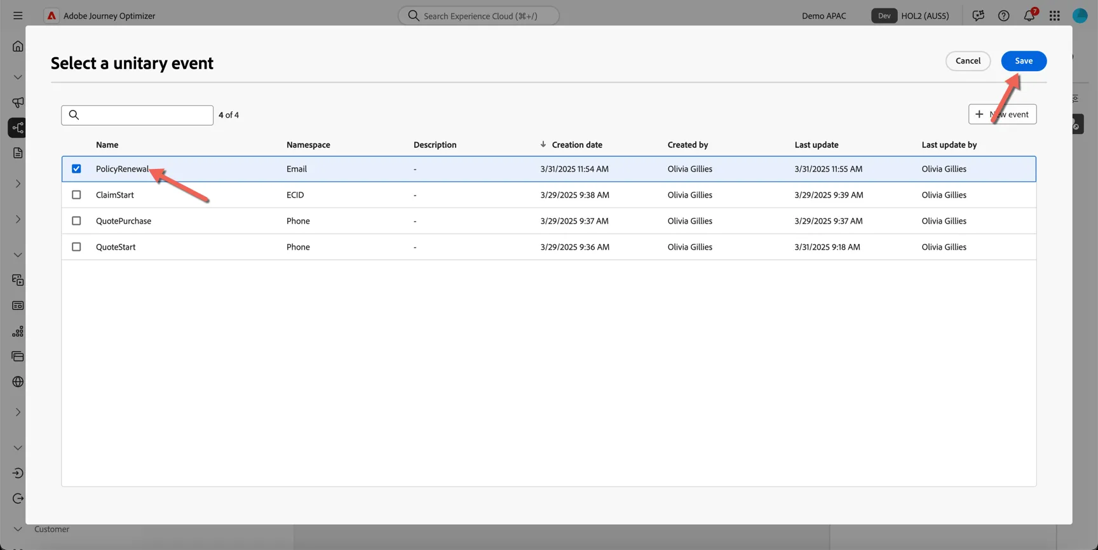1098x550 pixels.
Task: Open the notifications bell with 7 badge
Action: (x=1029, y=15)
